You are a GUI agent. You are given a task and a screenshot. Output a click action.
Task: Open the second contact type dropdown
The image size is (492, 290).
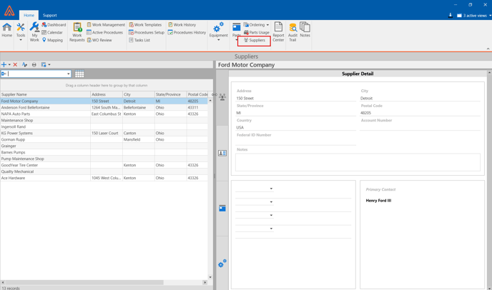[x=272, y=202]
